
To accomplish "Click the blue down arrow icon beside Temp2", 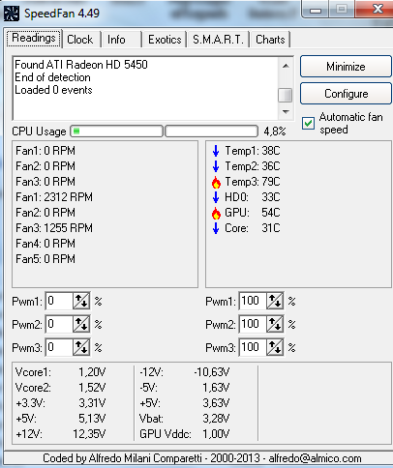I will tap(216, 166).
